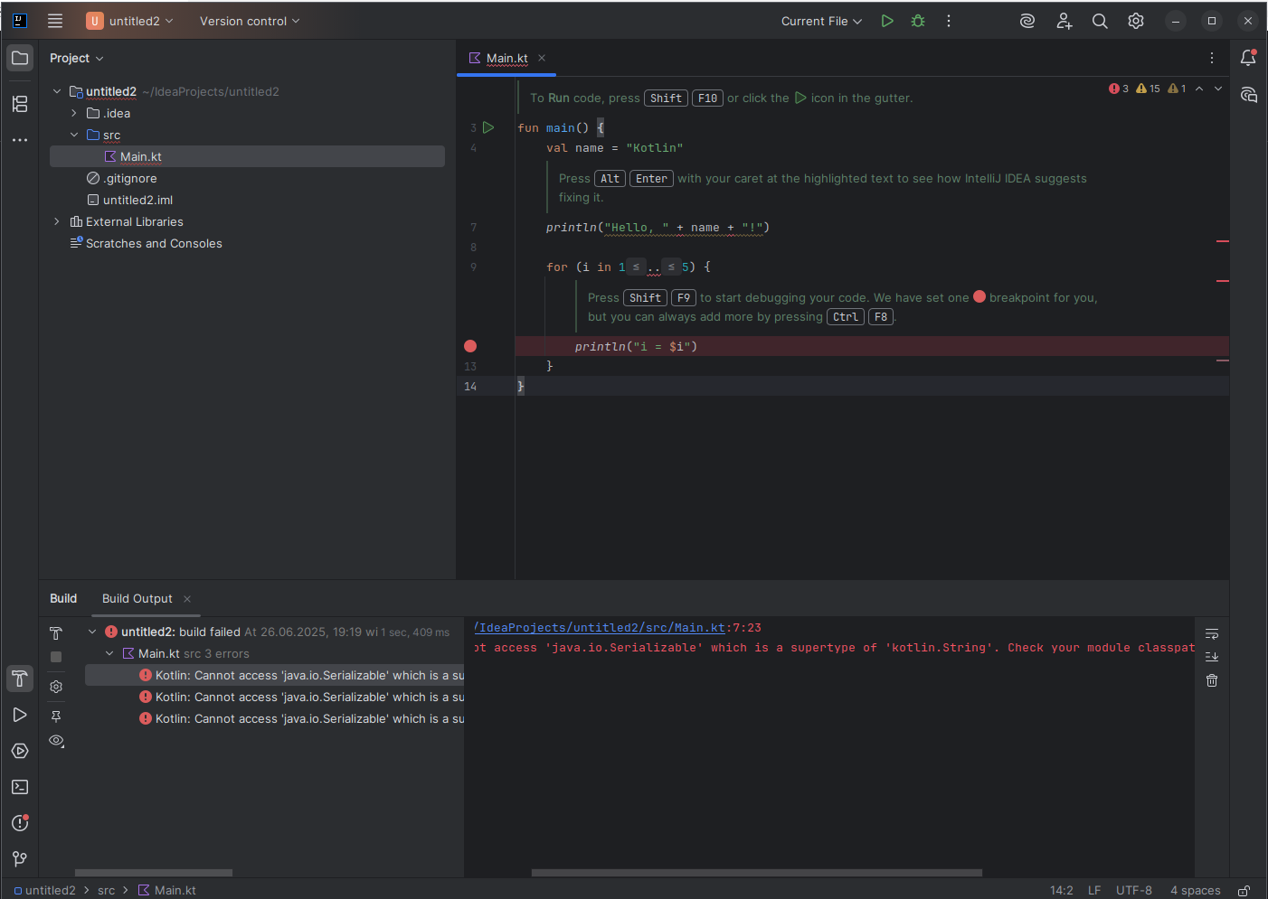Viewport: 1268px width, 899px height.
Task: Start debugging with the bug icon
Action: tap(918, 21)
